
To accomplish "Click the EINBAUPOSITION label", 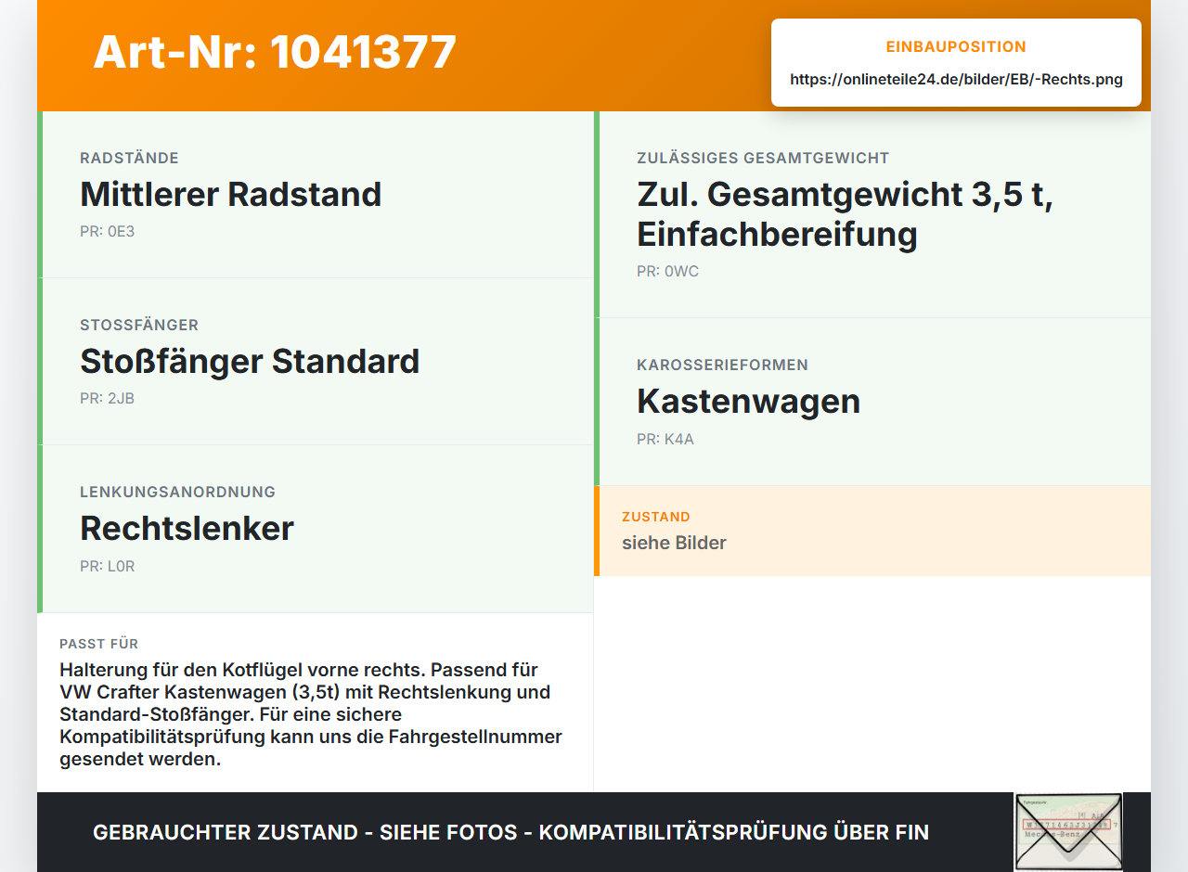I will click(x=956, y=46).
